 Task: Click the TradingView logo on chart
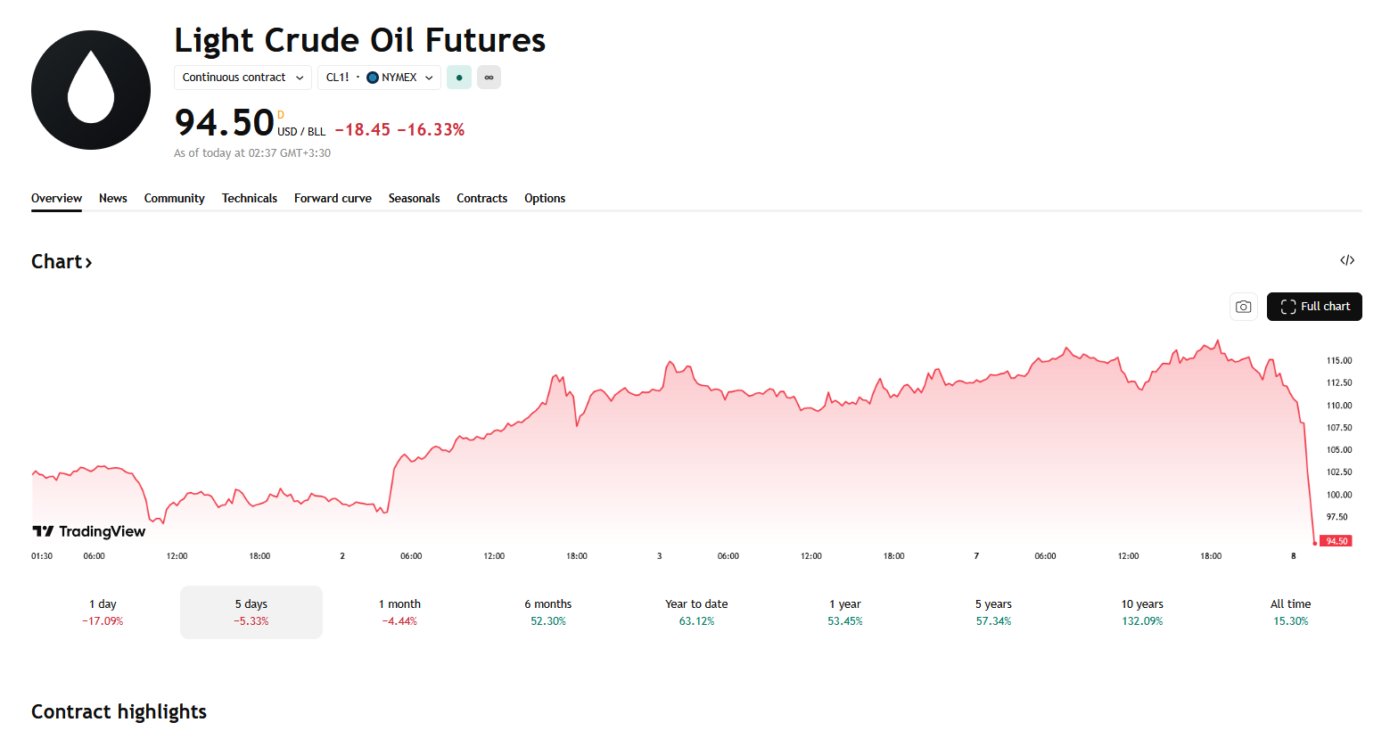89,531
